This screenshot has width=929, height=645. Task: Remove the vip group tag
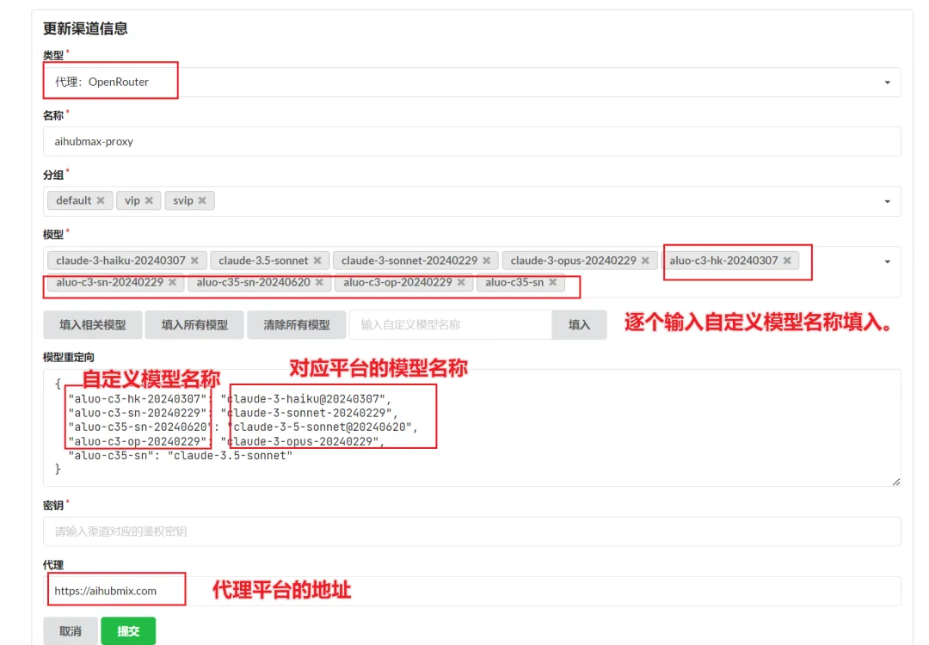[148, 200]
